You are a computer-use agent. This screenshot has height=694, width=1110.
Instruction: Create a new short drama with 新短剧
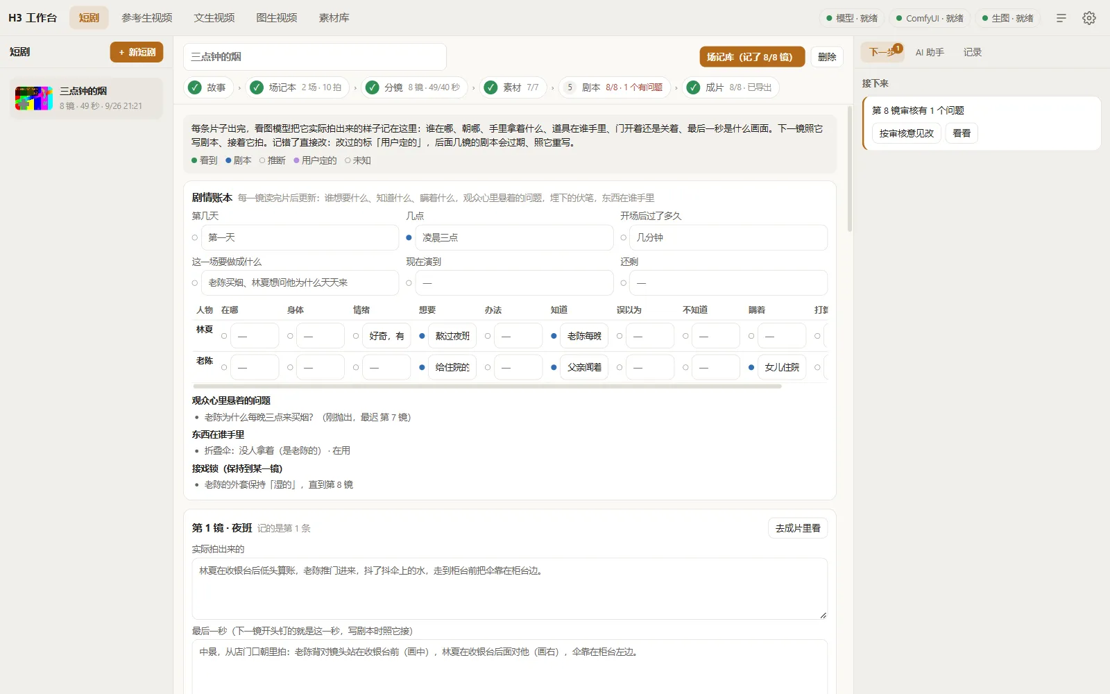(137, 52)
